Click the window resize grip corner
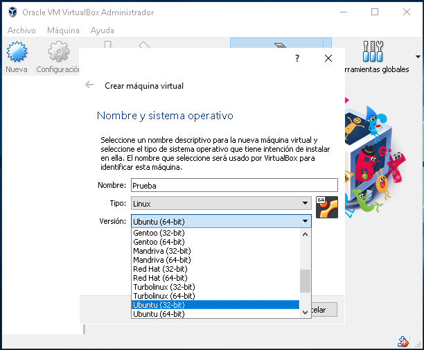Screen dimensions: 424x350 pyautogui.click(x=418, y=344)
